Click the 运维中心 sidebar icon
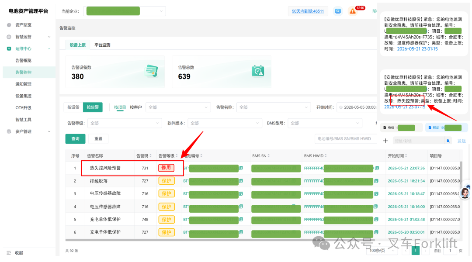 click(x=9, y=48)
